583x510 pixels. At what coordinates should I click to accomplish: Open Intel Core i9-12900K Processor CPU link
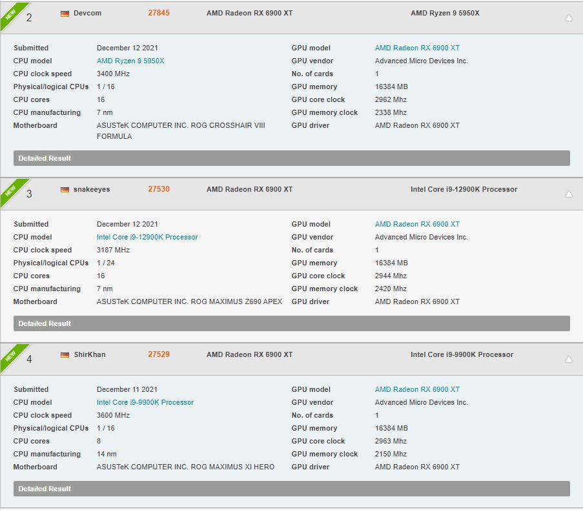click(147, 237)
